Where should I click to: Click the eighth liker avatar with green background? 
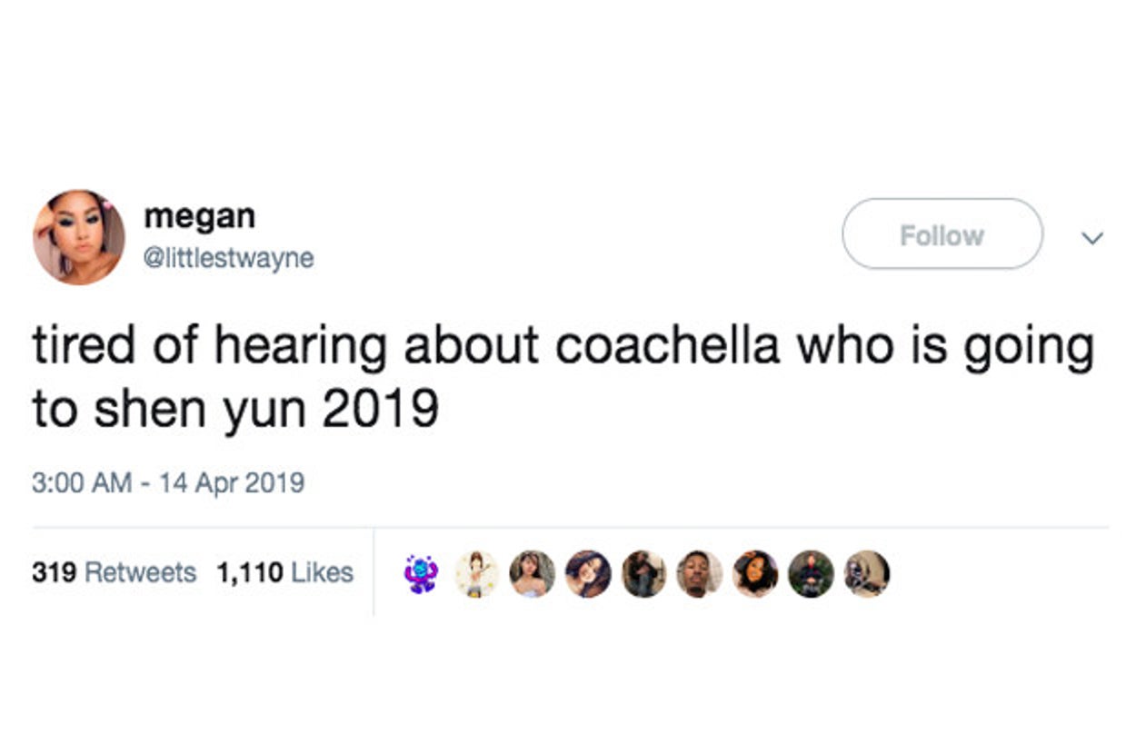pyautogui.click(x=811, y=573)
